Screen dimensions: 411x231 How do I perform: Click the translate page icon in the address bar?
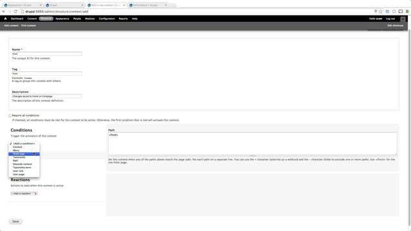(376, 12)
